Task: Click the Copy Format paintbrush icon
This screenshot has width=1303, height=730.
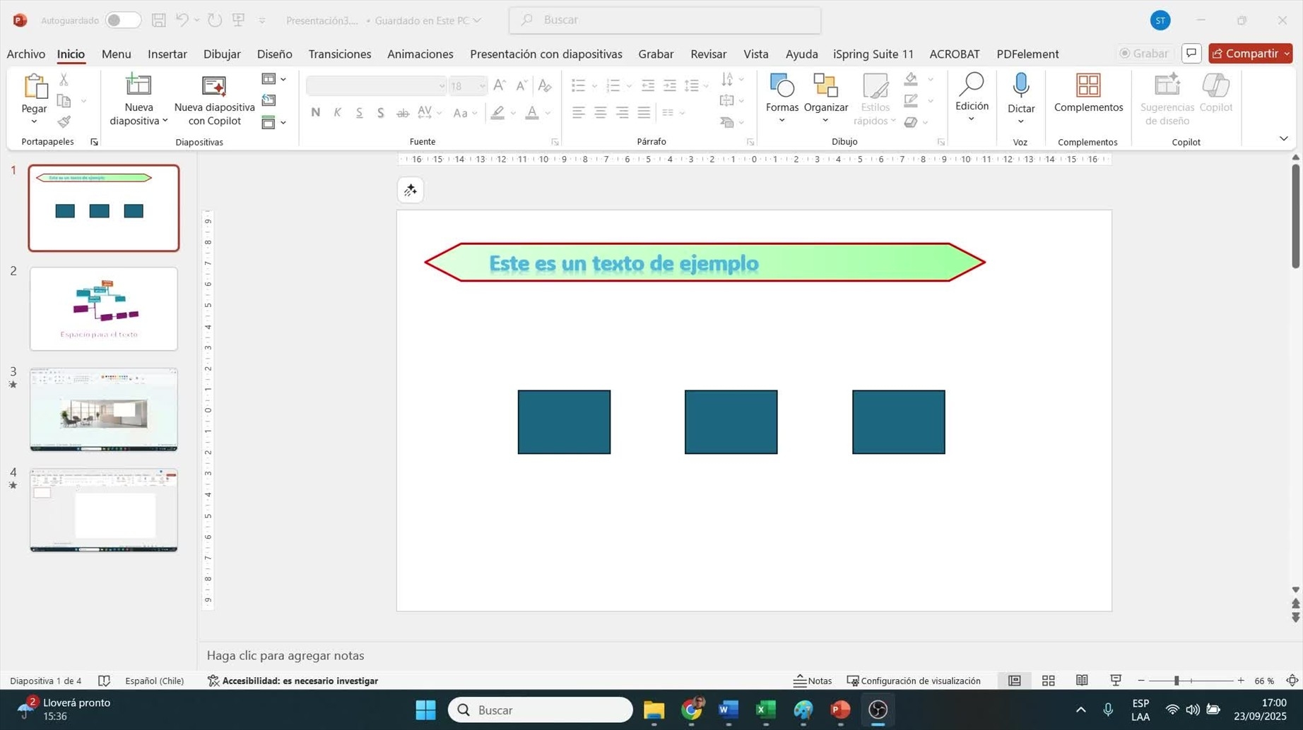Action: [64, 121]
